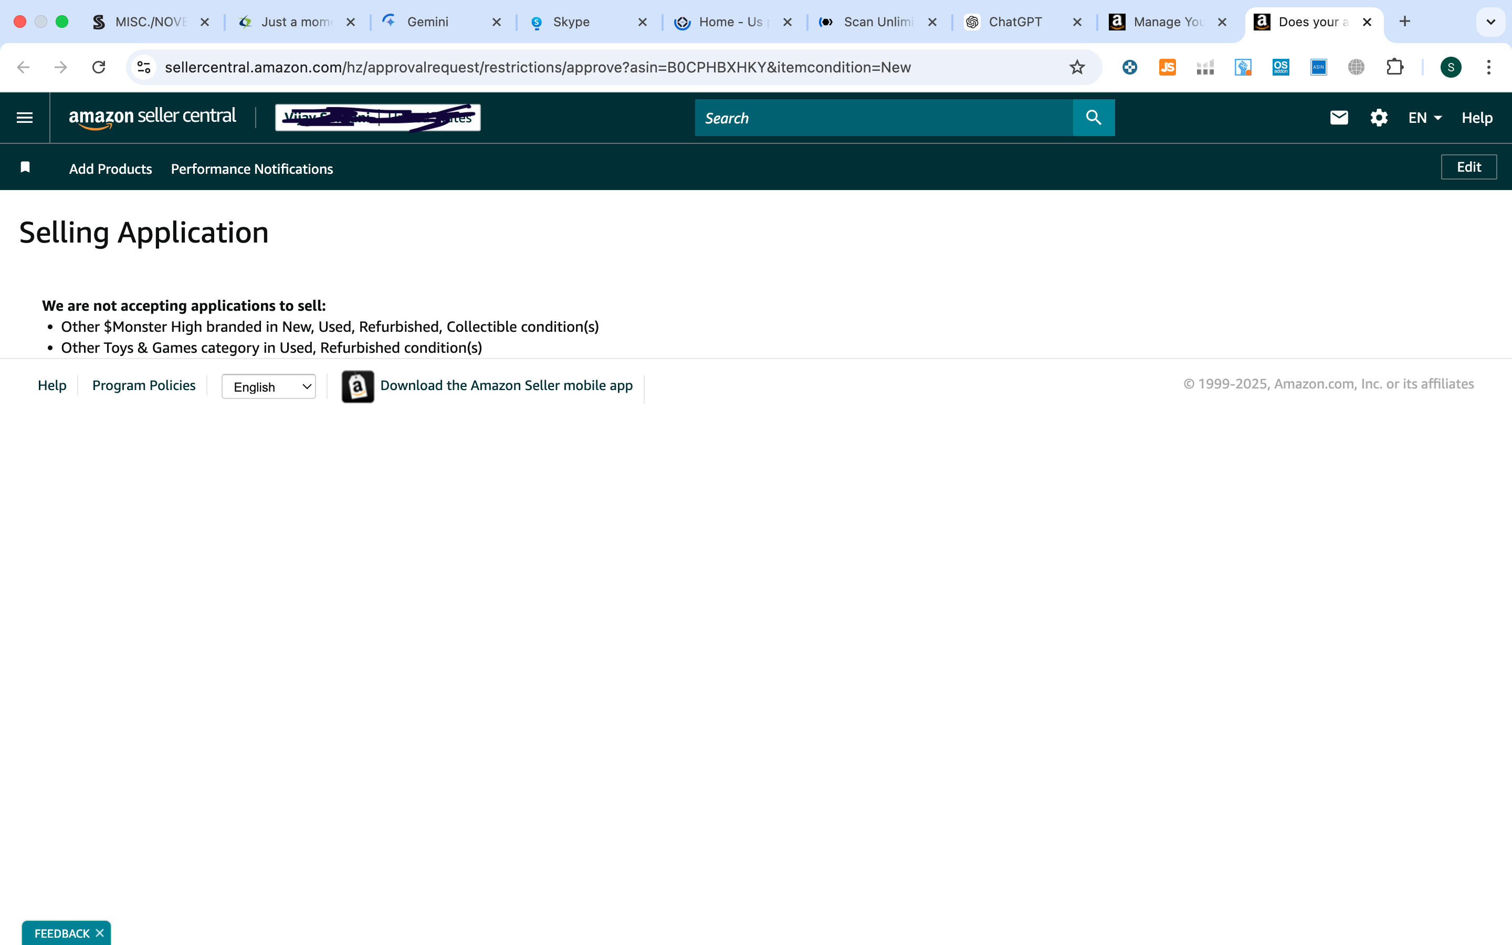Screen dimensions: 1512x945
Task: Open the Chrome profile avatar S
Action: (x=1451, y=67)
